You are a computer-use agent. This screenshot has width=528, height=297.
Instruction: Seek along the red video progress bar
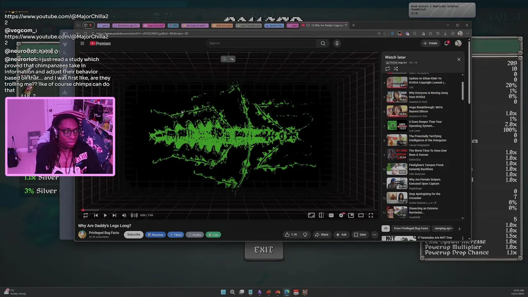(229, 210)
